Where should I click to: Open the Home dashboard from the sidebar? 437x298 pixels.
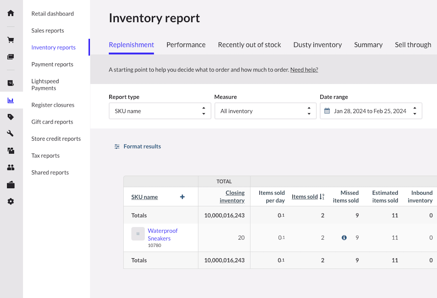point(10,12)
